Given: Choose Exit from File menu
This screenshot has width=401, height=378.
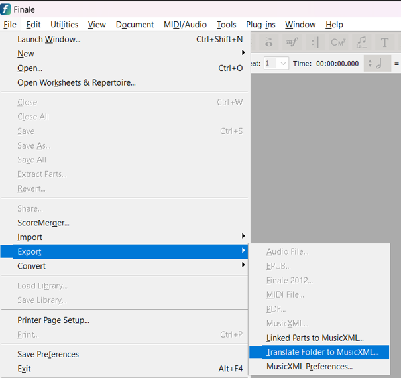Looking at the screenshot, I should 125,369.
